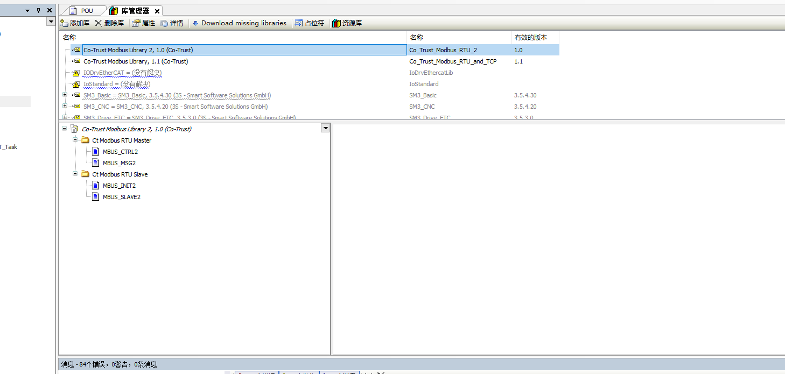Screen dimensions: 785x374
Task: Click the library icon of Co-Trust Modbus Library, 1.1
Action: click(x=76, y=61)
